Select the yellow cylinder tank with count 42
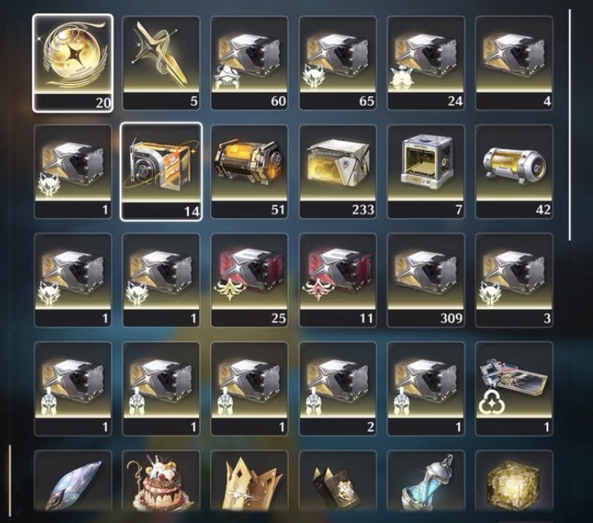 [x=515, y=171]
